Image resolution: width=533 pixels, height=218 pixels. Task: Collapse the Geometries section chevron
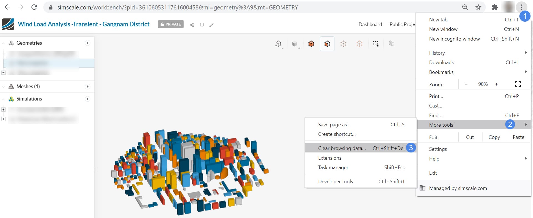click(x=3, y=43)
